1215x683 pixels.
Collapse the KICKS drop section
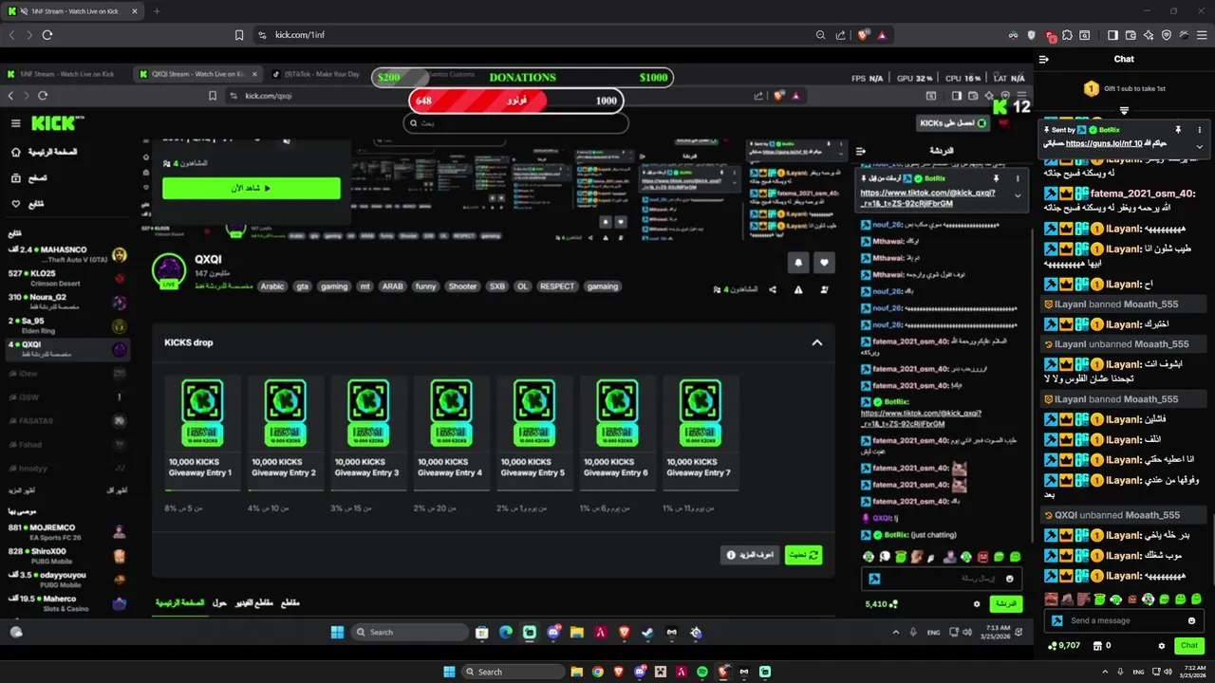(816, 342)
